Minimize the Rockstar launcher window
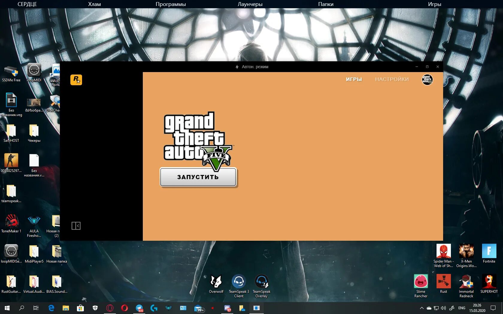Screen dimensions: 503x314 click(416, 67)
